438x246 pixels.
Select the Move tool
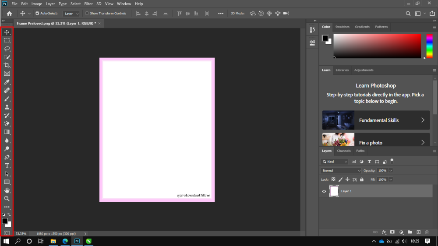coord(7,32)
